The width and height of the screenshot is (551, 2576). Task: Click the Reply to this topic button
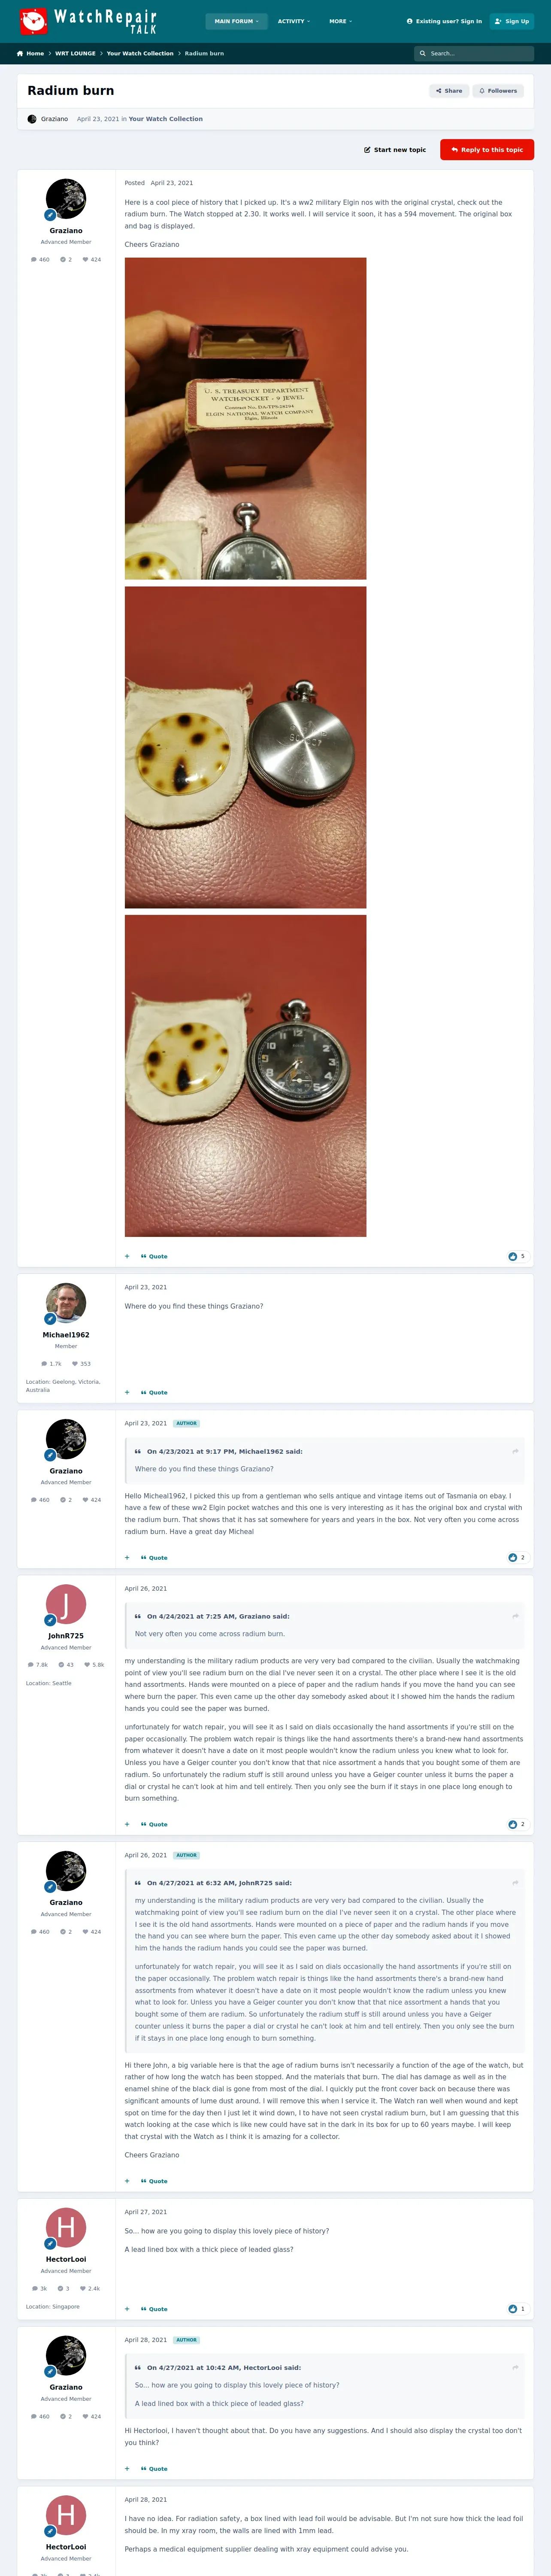[x=487, y=150]
